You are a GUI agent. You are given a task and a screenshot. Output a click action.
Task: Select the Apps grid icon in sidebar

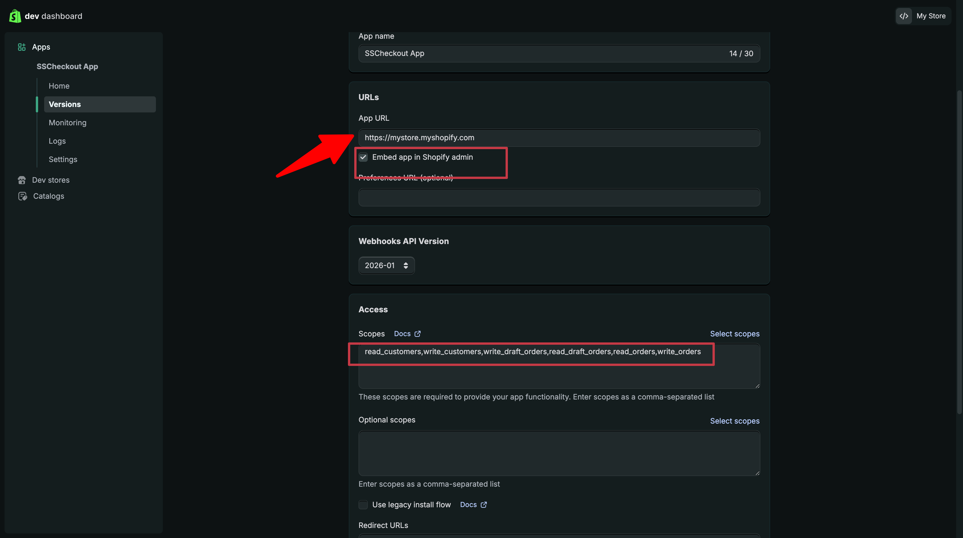point(21,46)
